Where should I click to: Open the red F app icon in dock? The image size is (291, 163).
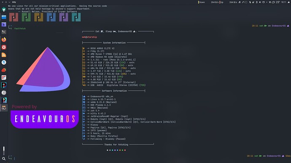click(x=4, y=77)
